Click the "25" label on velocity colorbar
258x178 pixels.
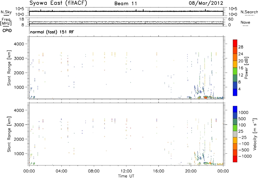pyautogui.click(x=241, y=131)
